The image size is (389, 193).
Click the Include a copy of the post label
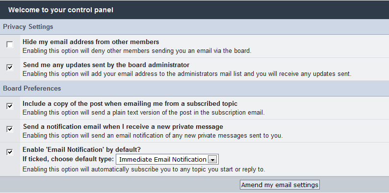coord(130,103)
